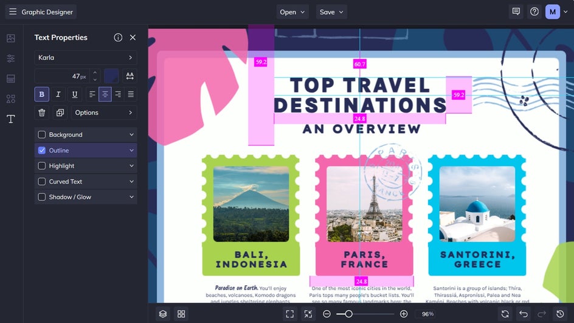Click the Text Properties info icon

point(118,37)
